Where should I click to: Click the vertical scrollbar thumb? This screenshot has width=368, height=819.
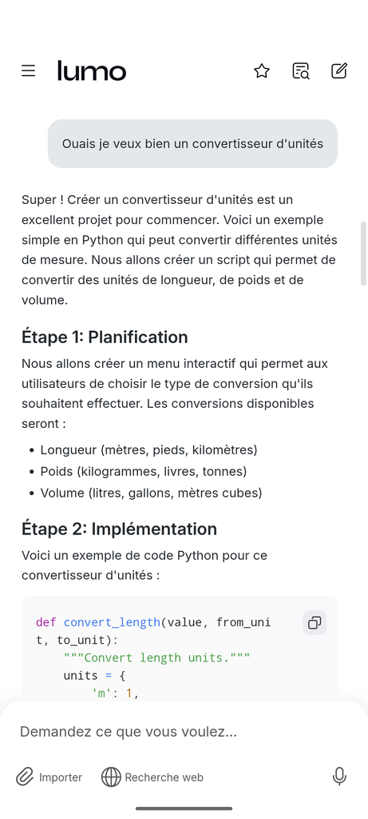[x=363, y=254]
